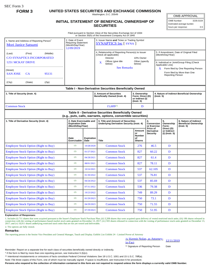Click expiration date 01/27/2021

[x=90, y=151]
